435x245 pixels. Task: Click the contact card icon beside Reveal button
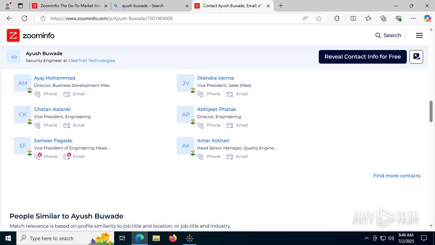[x=416, y=57]
